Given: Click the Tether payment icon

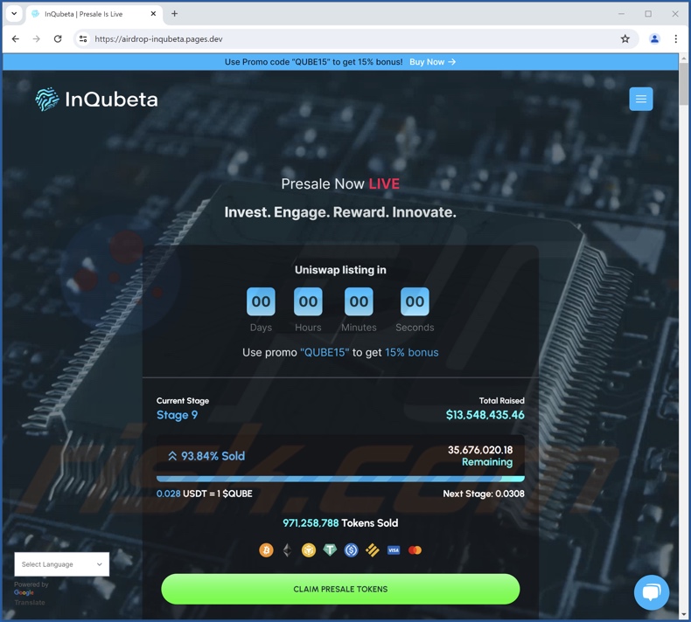Looking at the screenshot, I should point(330,549).
